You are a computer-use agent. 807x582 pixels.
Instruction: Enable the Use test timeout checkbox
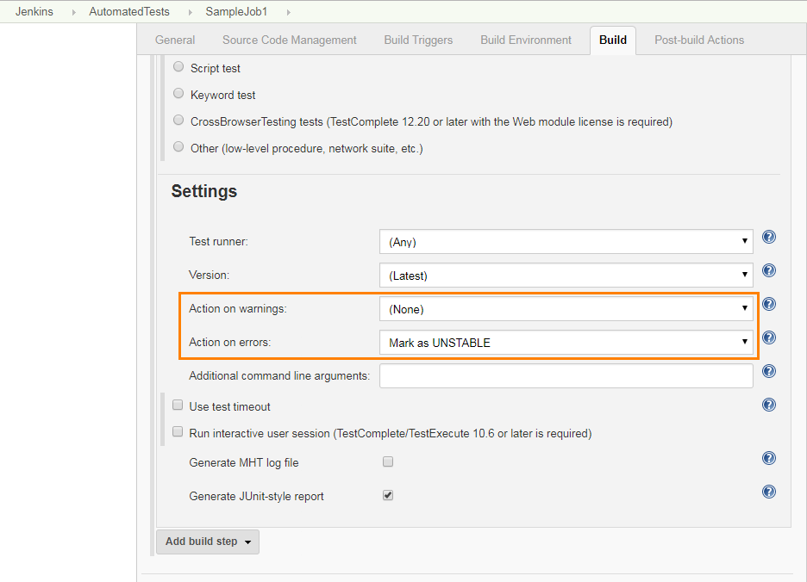178,406
